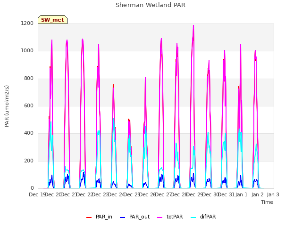Click the blue PAR_out legend color marker
Image resolution: width=302 pixels, height=226 pixels.
click(x=122, y=218)
